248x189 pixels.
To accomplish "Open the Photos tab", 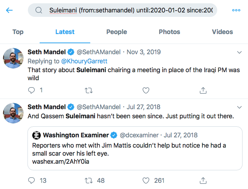I will 169,32.
